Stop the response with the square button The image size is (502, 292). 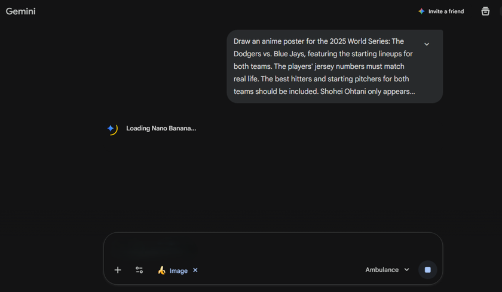pos(427,270)
